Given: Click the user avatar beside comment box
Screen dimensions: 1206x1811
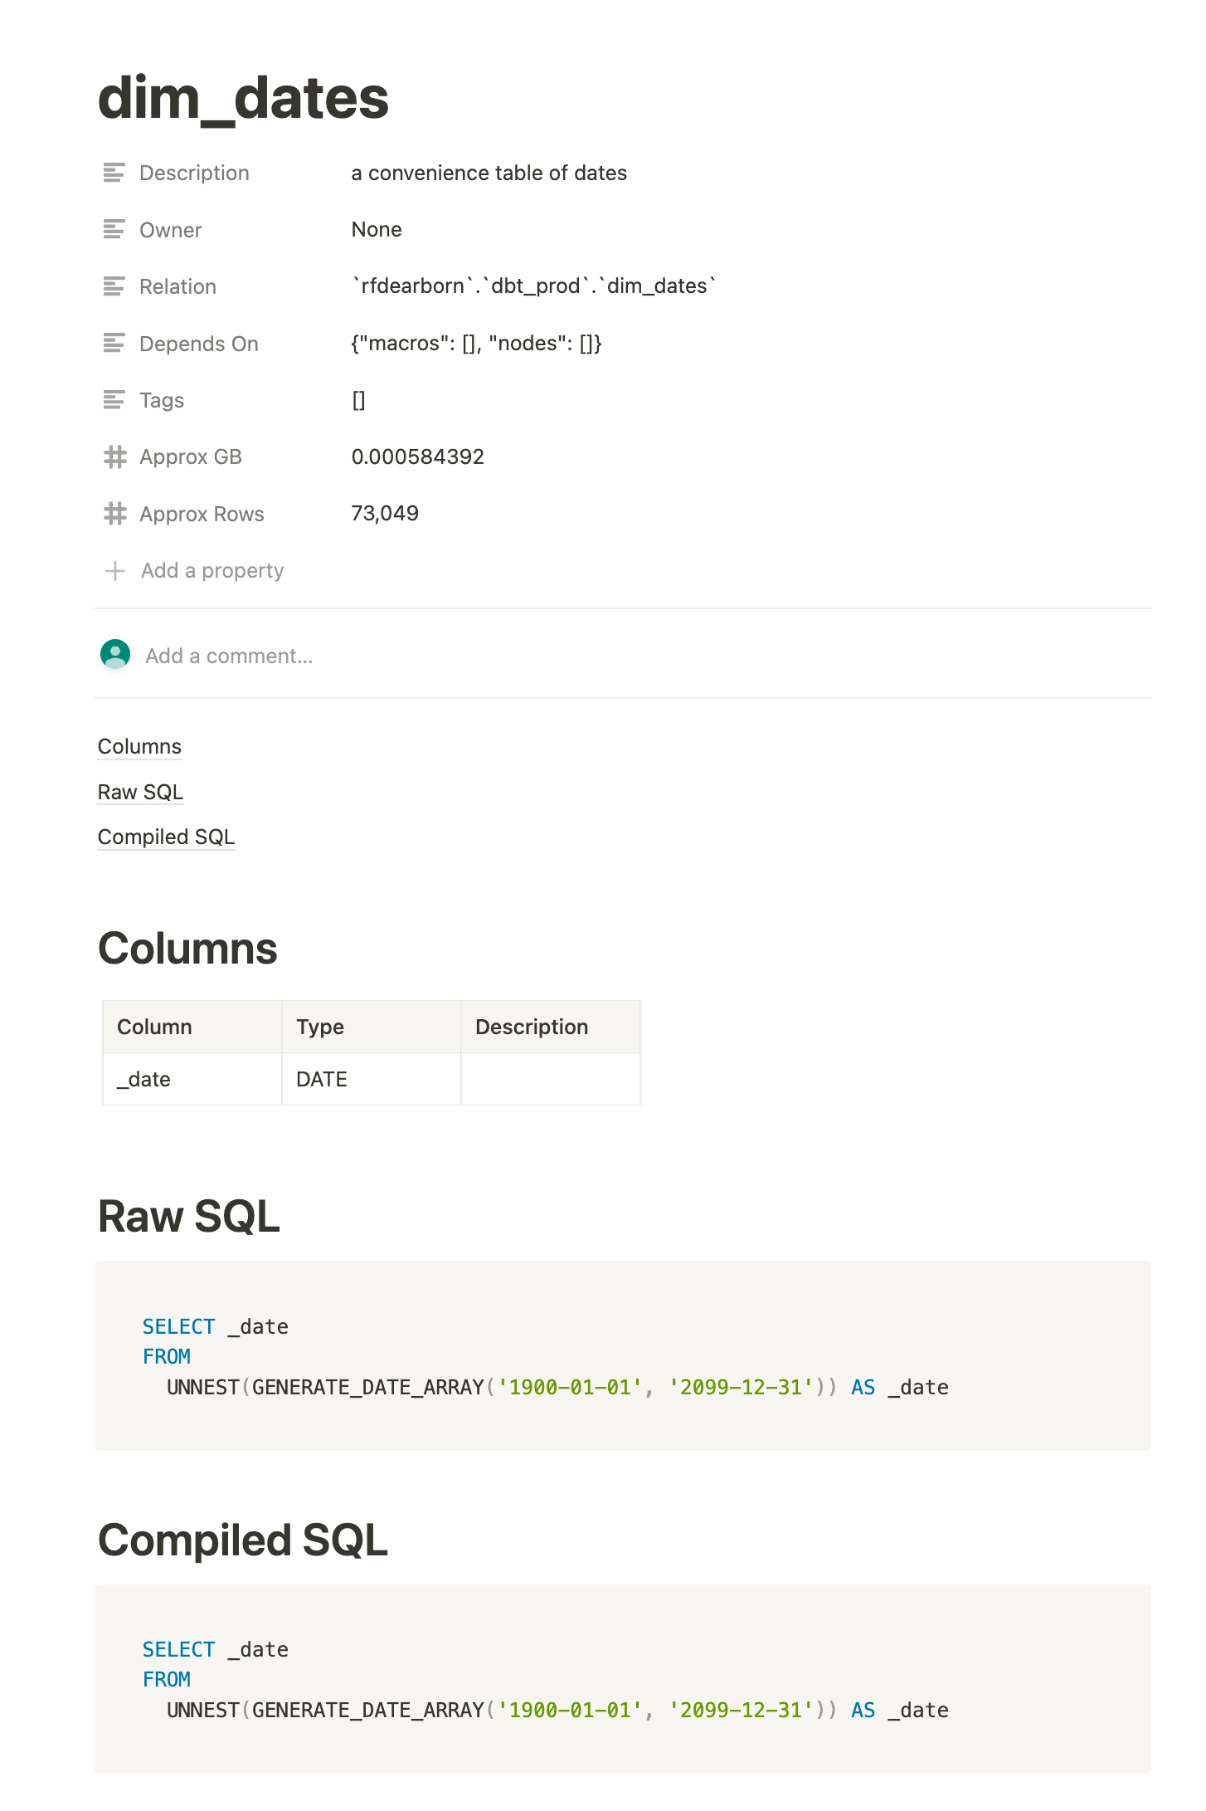Looking at the screenshot, I should click(115, 654).
